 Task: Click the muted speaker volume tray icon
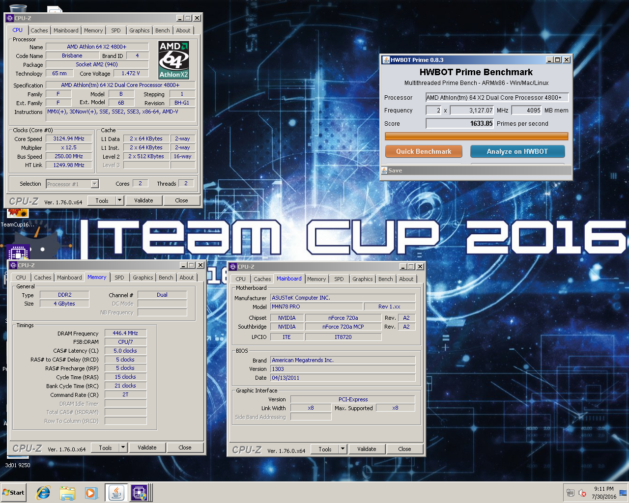click(x=582, y=493)
